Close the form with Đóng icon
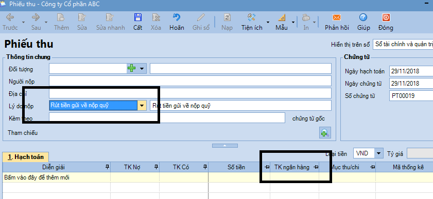 pyautogui.click(x=386, y=17)
